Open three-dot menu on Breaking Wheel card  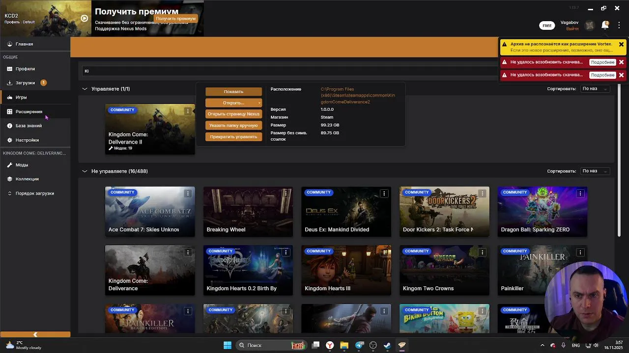(286, 194)
